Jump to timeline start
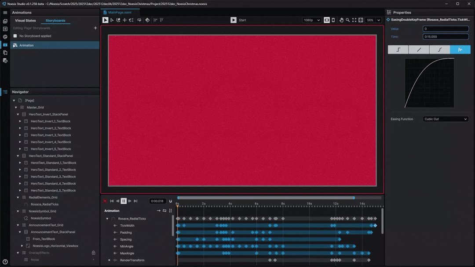The image size is (475, 267). (x=112, y=201)
